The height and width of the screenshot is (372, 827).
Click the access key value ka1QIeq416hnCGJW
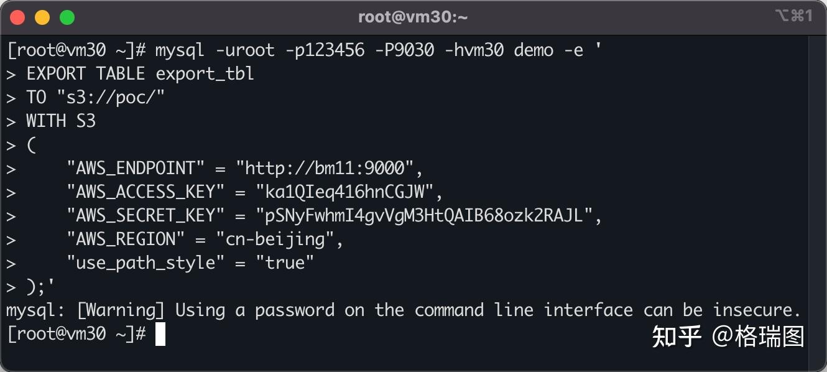tap(345, 192)
